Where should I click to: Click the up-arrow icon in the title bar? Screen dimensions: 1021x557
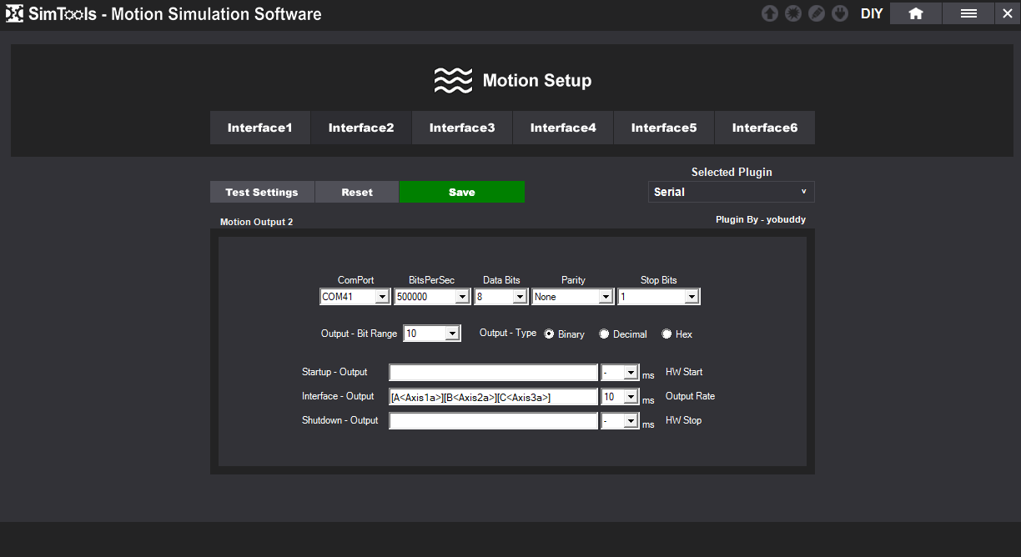(770, 14)
